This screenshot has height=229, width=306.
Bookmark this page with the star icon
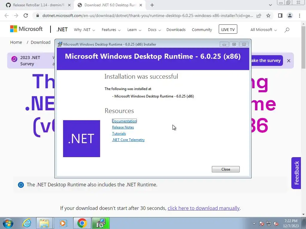[x=268, y=16]
